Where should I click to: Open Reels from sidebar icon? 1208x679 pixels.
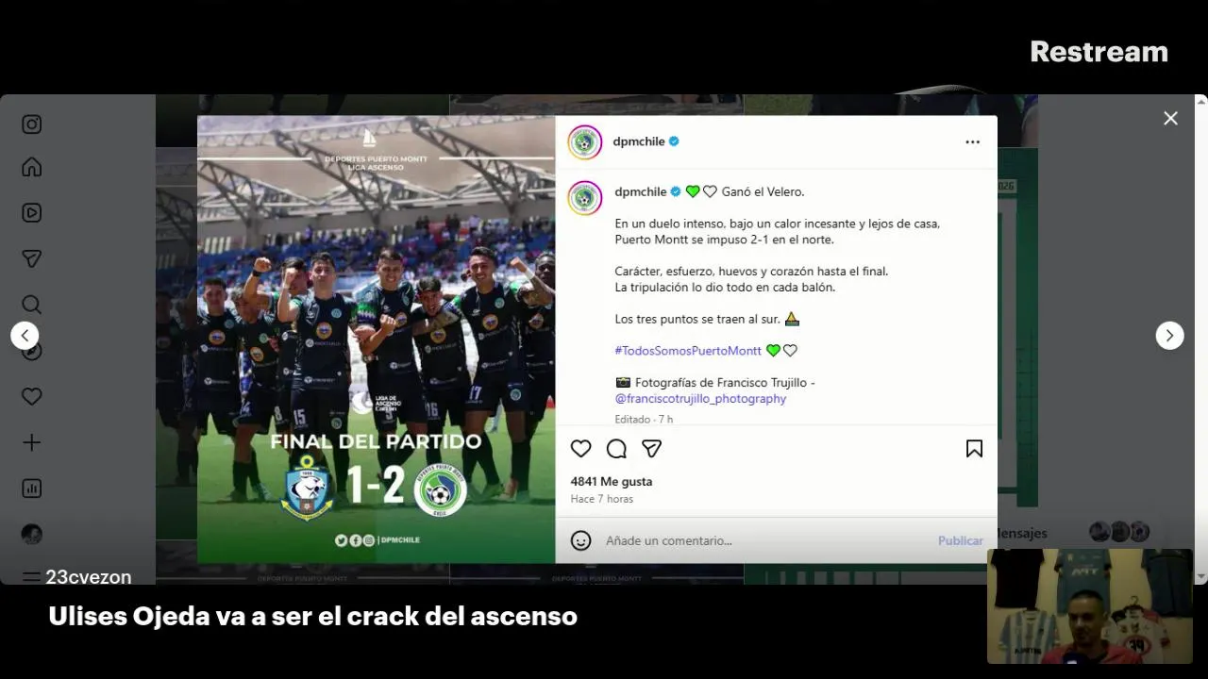click(31, 212)
